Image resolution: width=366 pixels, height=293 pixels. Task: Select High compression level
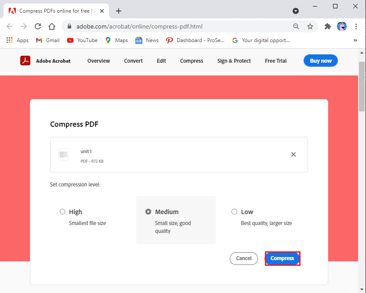[62, 212]
